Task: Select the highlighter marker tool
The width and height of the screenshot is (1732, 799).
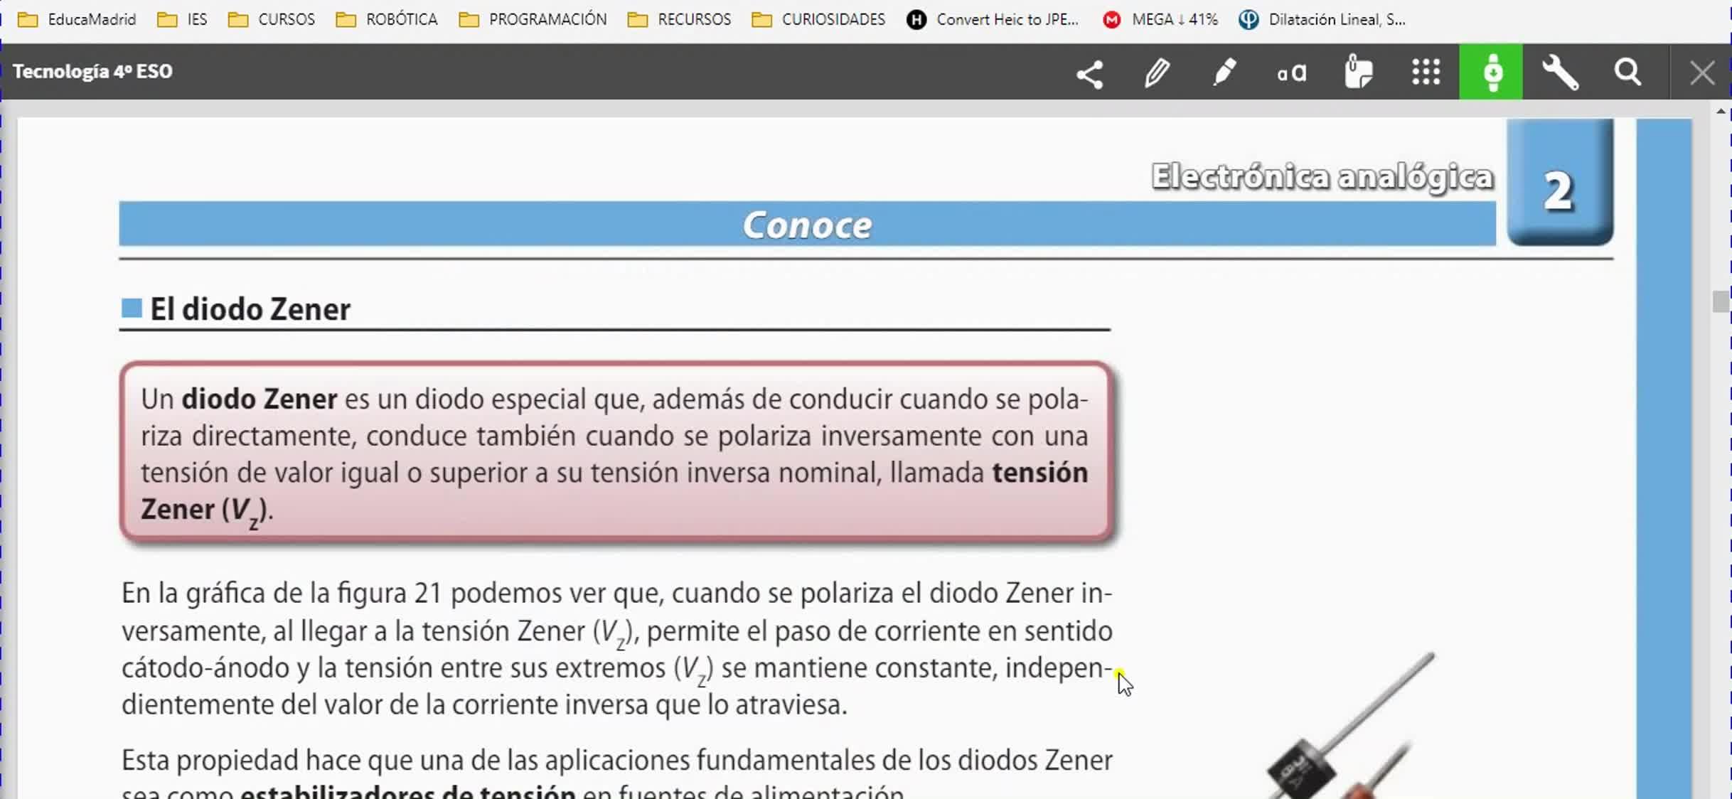Action: point(1224,73)
